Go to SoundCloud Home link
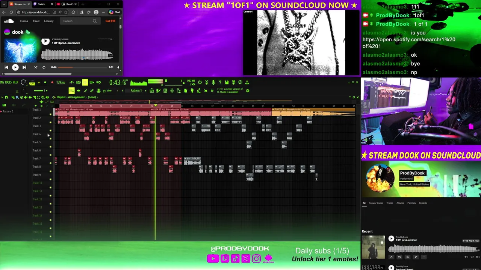 coord(24,21)
